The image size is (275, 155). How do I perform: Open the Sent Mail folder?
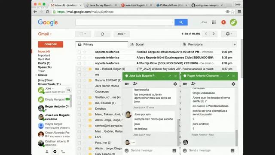click(x=44, y=59)
